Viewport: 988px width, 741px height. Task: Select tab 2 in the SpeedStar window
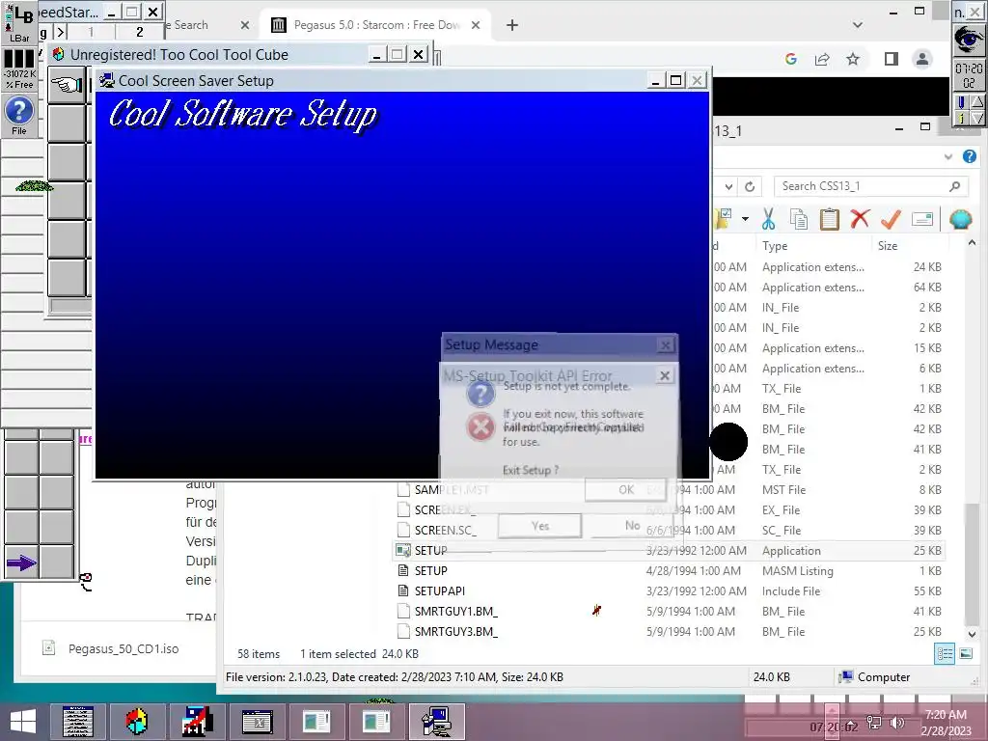click(139, 32)
